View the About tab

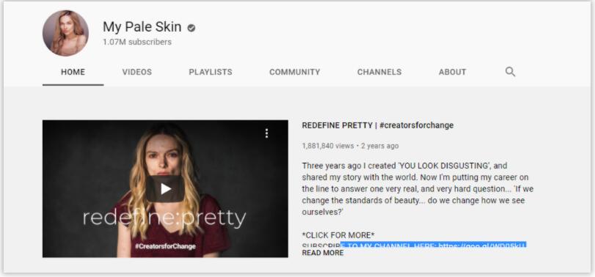click(453, 72)
